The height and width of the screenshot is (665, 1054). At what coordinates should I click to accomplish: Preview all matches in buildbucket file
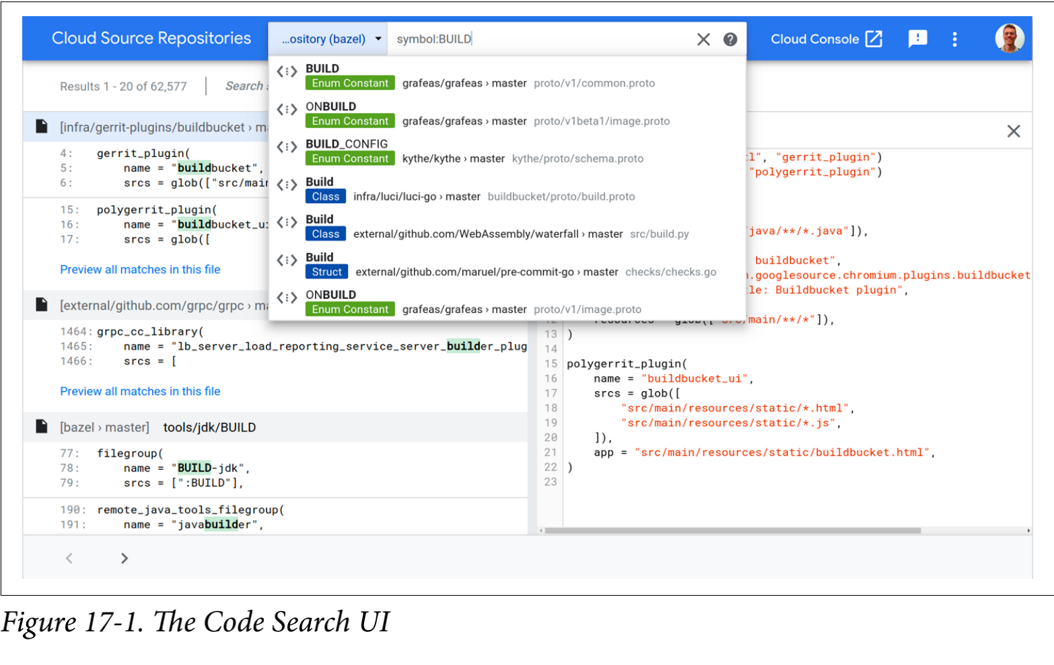coord(140,269)
